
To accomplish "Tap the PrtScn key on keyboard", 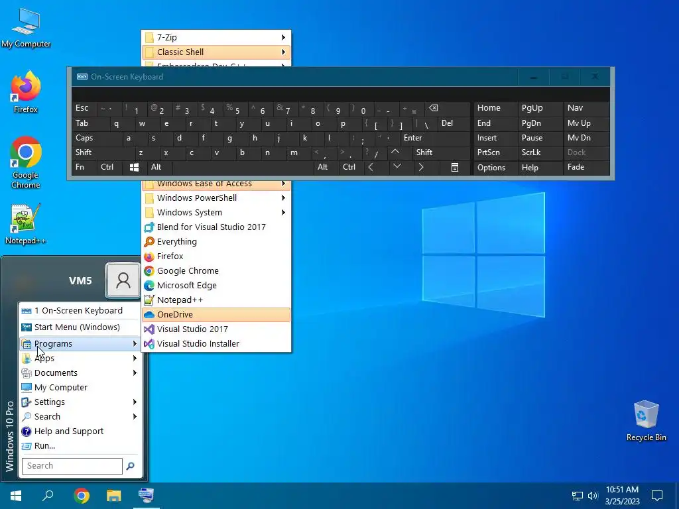I will [x=495, y=152].
